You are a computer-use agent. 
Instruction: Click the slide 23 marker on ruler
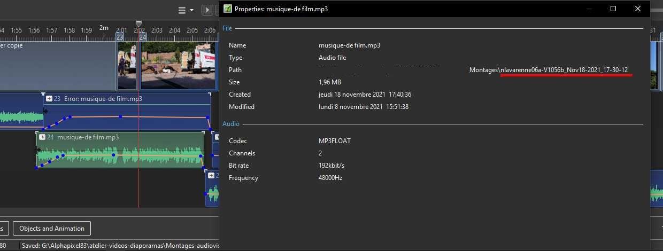120,37
